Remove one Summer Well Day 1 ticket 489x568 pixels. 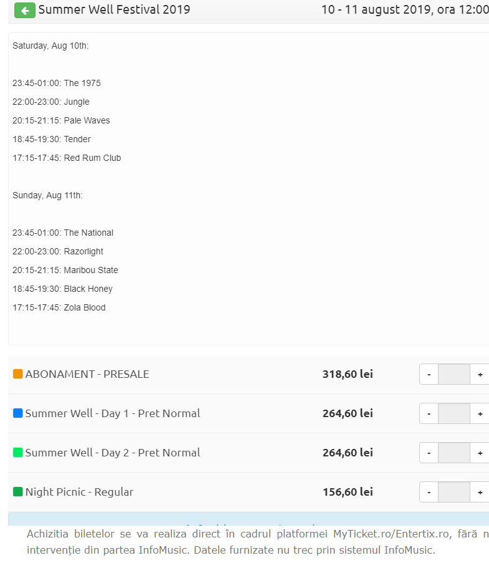(x=429, y=413)
